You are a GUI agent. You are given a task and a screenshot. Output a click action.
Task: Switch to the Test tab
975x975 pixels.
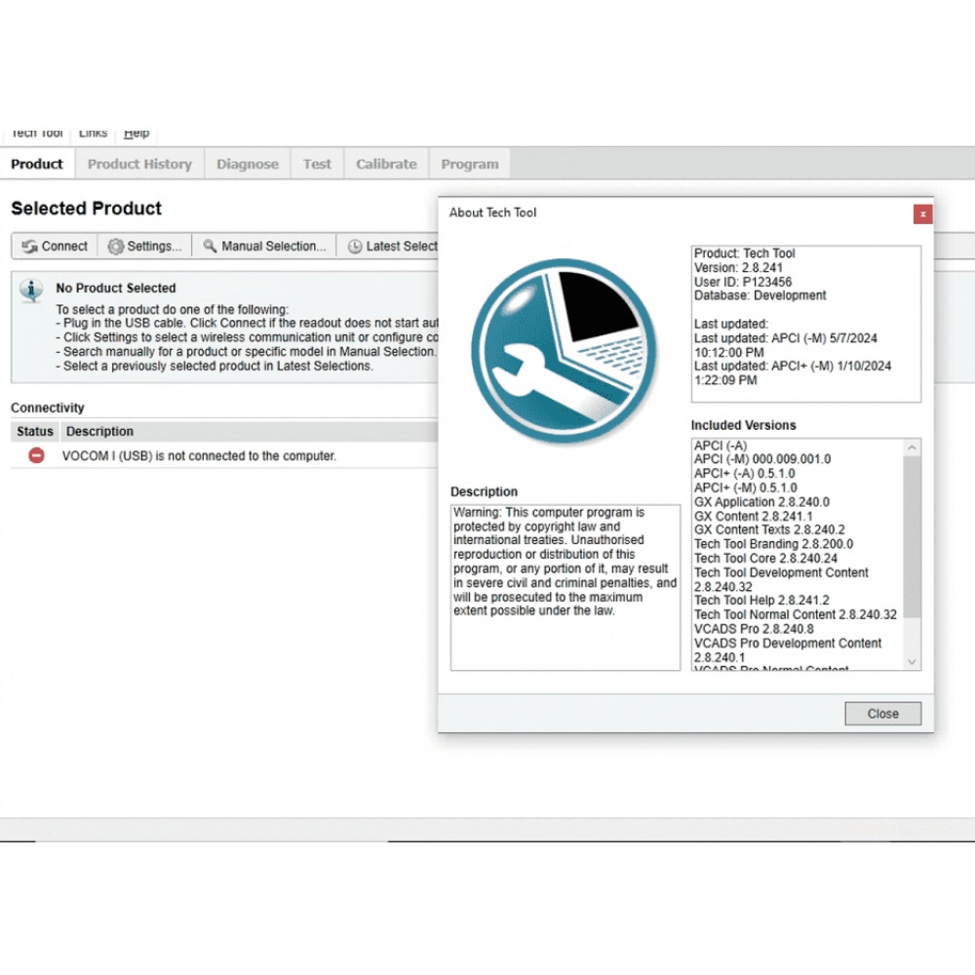tap(317, 164)
